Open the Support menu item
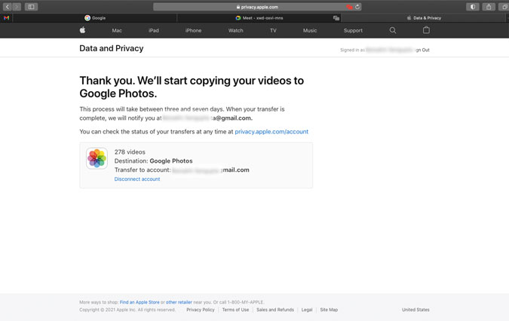509x321 pixels. (x=353, y=30)
